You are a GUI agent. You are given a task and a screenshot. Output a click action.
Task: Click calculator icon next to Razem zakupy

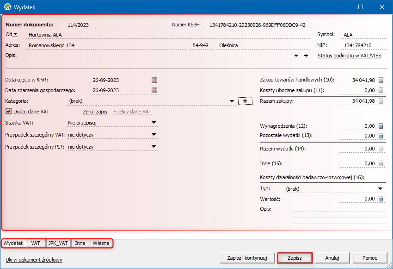[381, 101]
